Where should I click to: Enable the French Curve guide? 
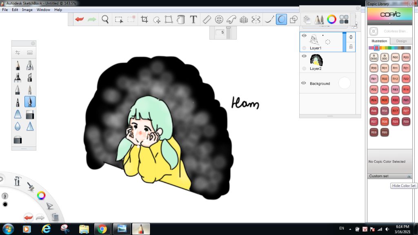[231, 20]
